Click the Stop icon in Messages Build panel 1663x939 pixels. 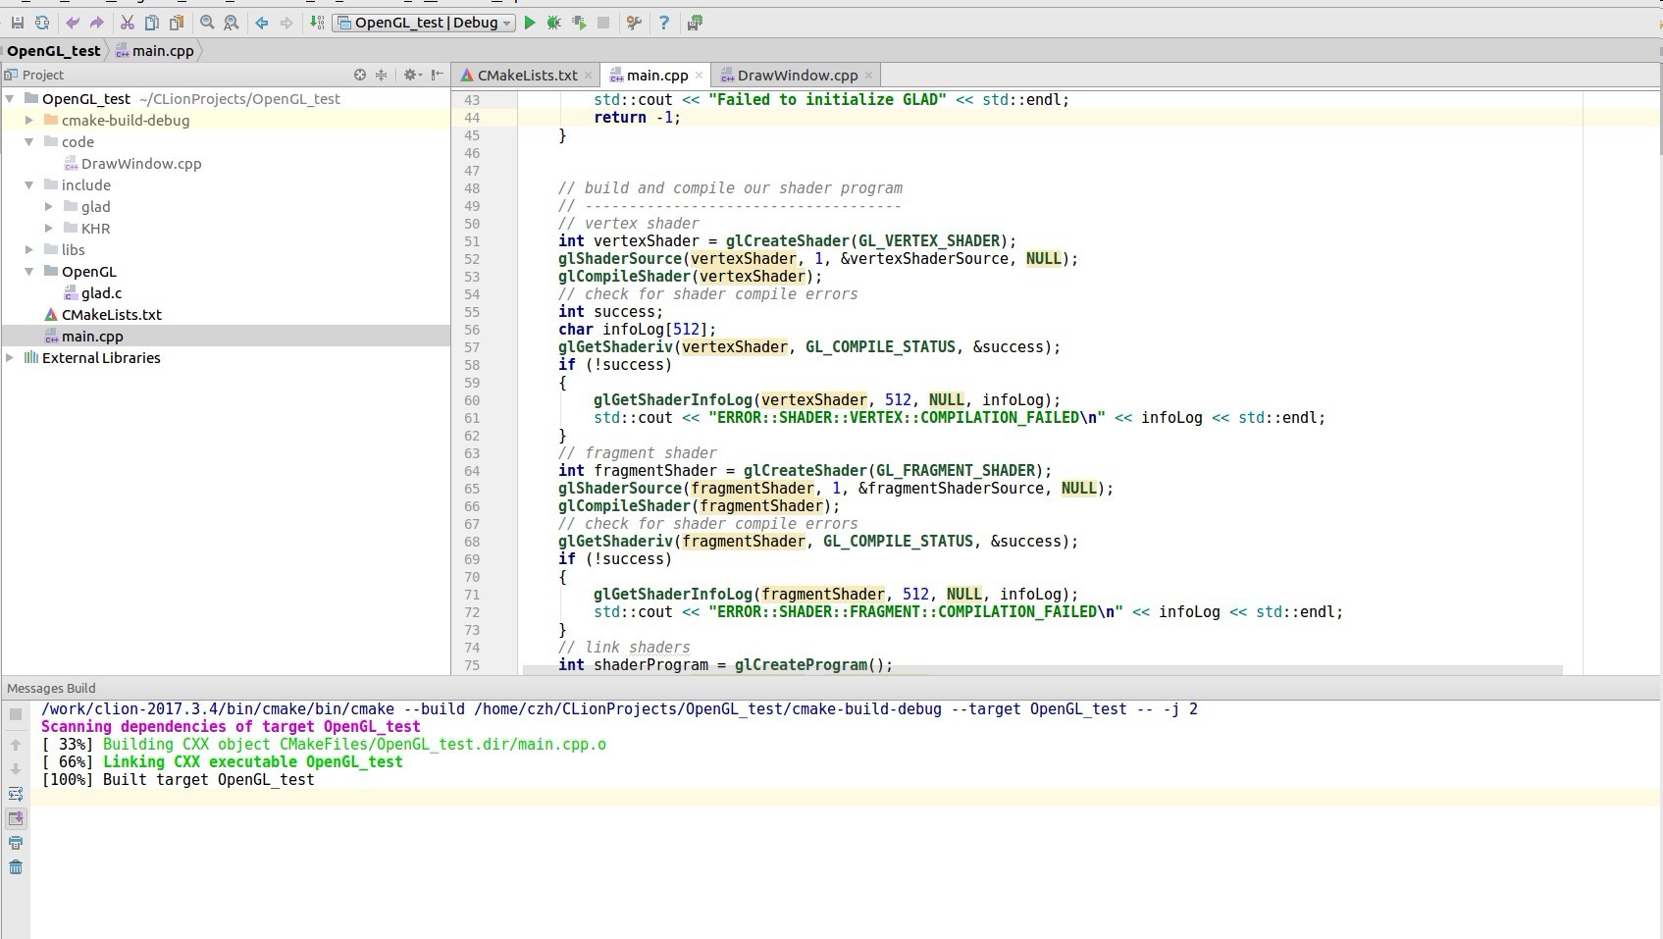tap(16, 714)
